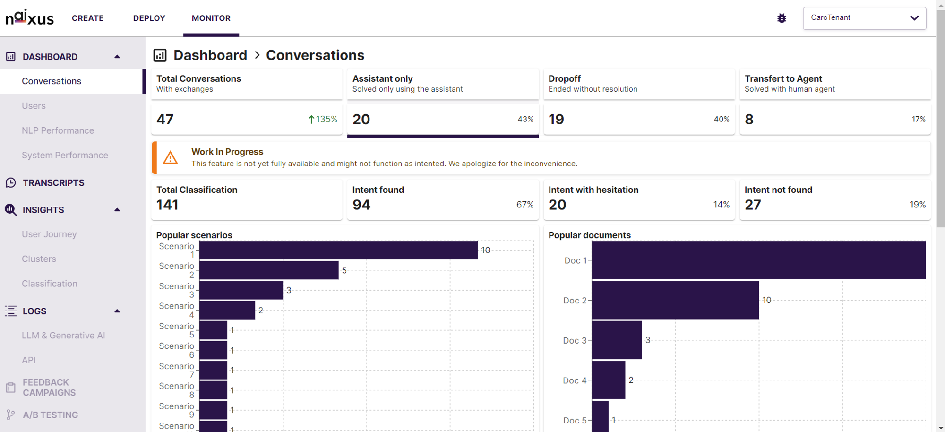Open the CaroTenant tenant dropdown
Screen dimensions: 945x432
[864, 18]
